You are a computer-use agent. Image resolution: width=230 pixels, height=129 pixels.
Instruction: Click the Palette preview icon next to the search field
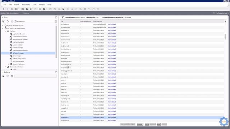(12, 76)
